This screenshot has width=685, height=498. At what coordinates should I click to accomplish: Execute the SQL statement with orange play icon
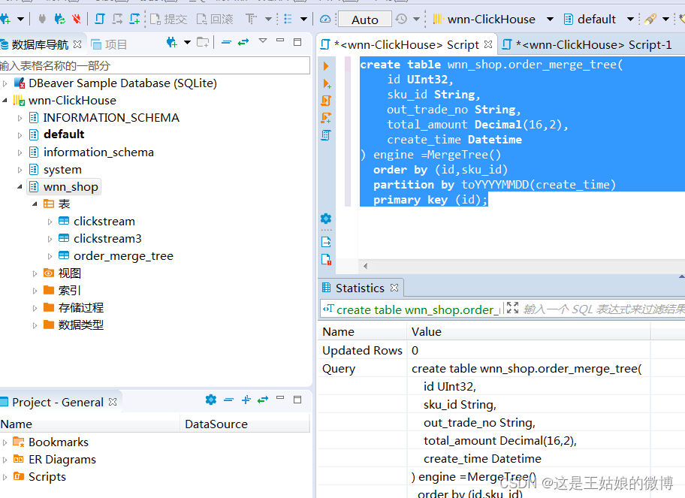pyautogui.click(x=325, y=66)
